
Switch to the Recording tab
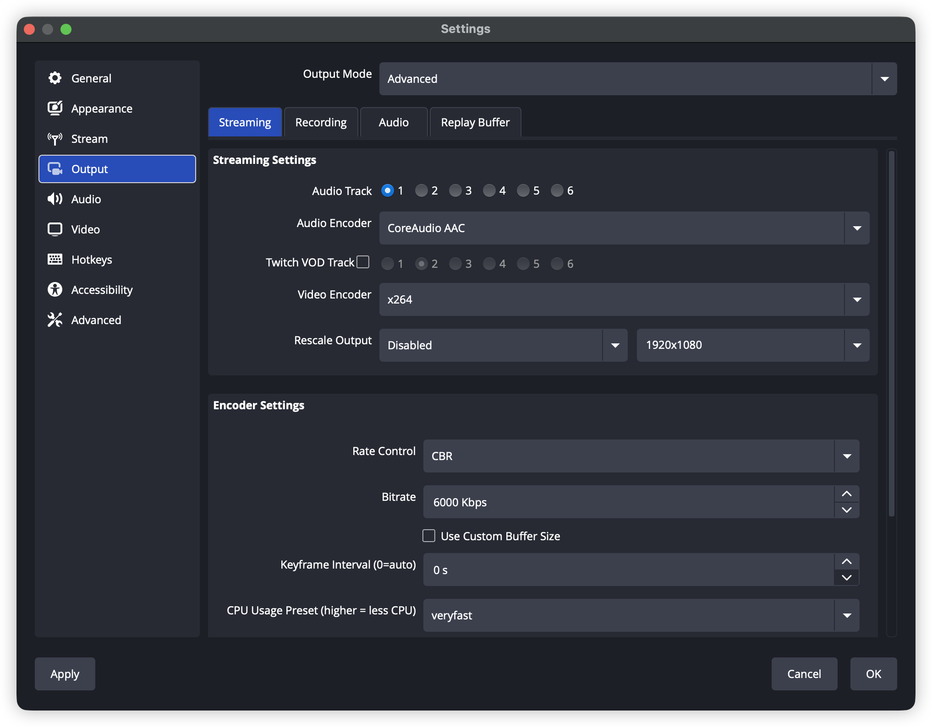(x=321, y=122)
